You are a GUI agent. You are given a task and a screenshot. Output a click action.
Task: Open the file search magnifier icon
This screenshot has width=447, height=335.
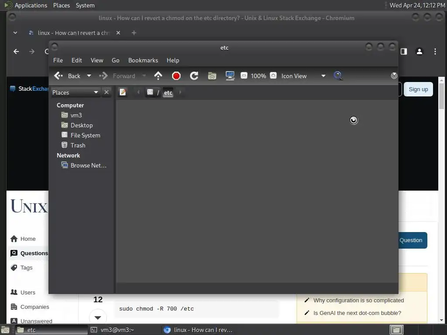click(x=338, y=76)
